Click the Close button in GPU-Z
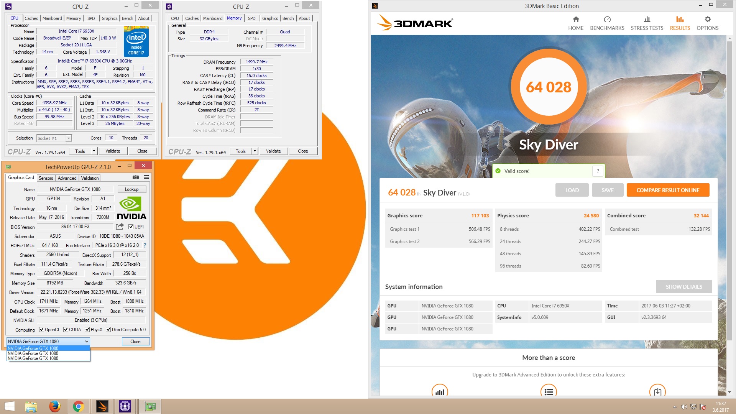The width and height of the screenshot is (736, 414). pyautogui.click(x=135, y=342)
